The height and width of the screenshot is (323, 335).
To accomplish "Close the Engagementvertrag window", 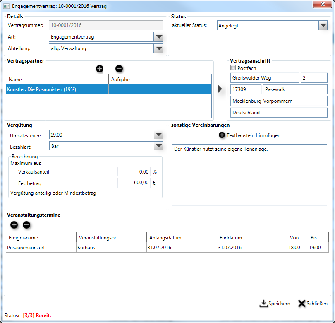I will [323, 4].
